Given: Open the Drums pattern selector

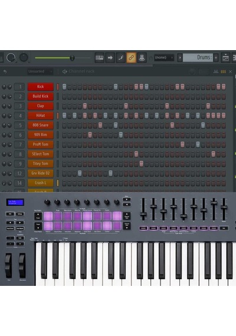Looking at the screenshot, I should 198,58.
